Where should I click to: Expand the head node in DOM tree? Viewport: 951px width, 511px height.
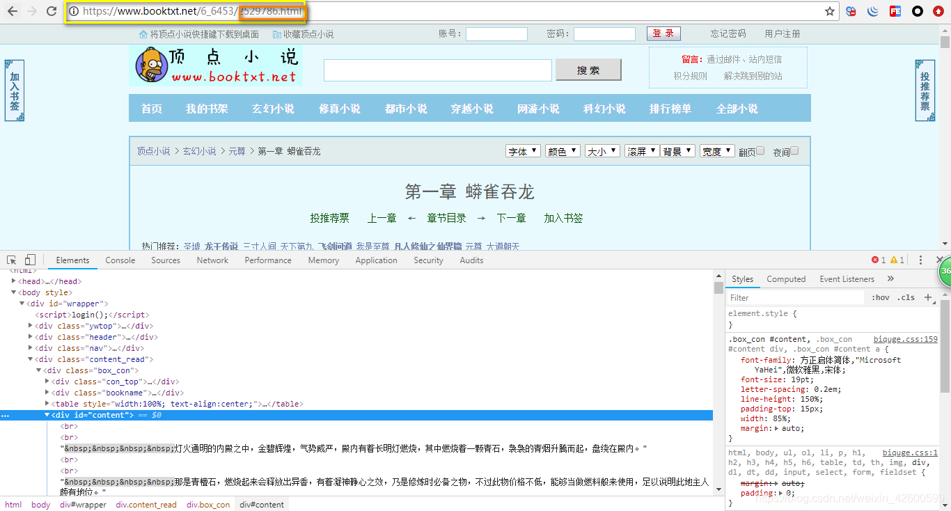[14, 281]
